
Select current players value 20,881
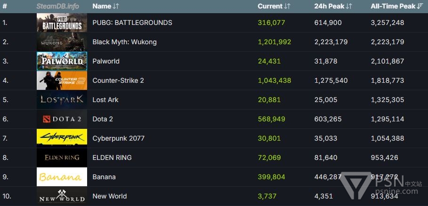[x=269, y=100]
